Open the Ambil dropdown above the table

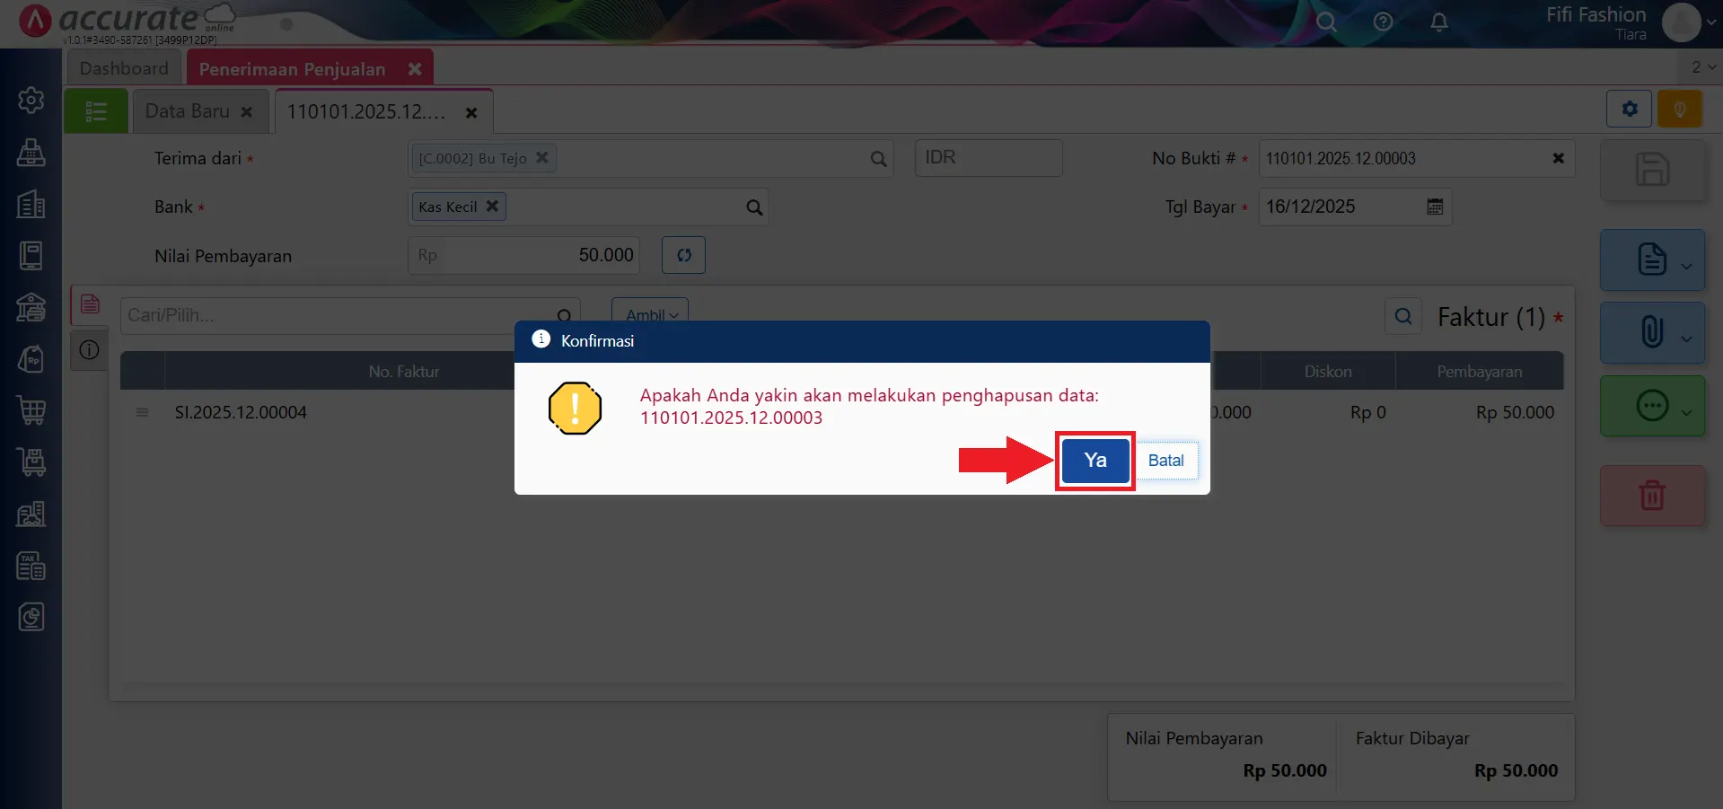click(649, 315)
